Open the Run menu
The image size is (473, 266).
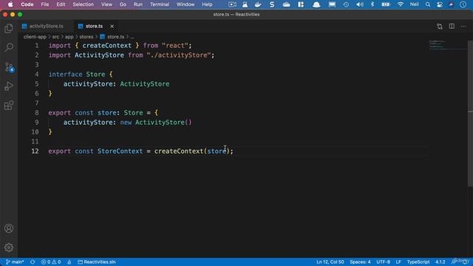(138, 4)
